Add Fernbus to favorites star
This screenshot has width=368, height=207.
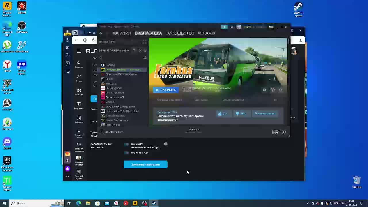click(x=281, y=90)
